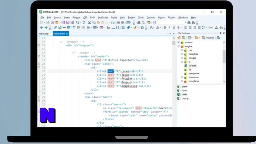Expand the templates folder
The height and width of the screenshot is (144, 256).
[x=182, y=81]
